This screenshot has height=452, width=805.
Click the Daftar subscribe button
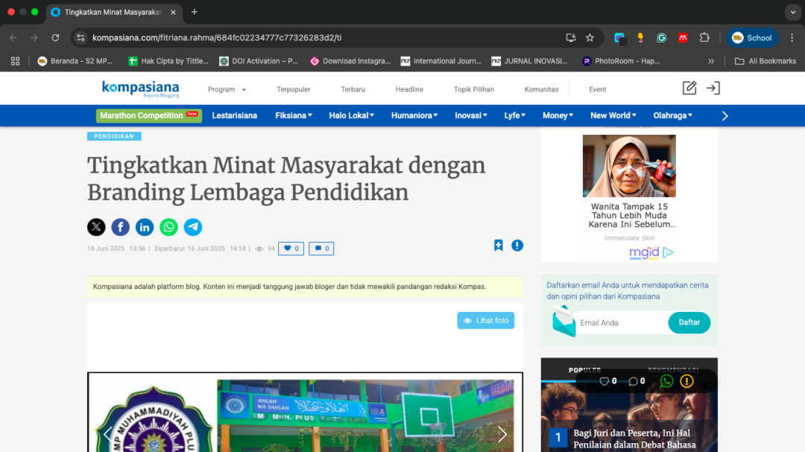689,322
